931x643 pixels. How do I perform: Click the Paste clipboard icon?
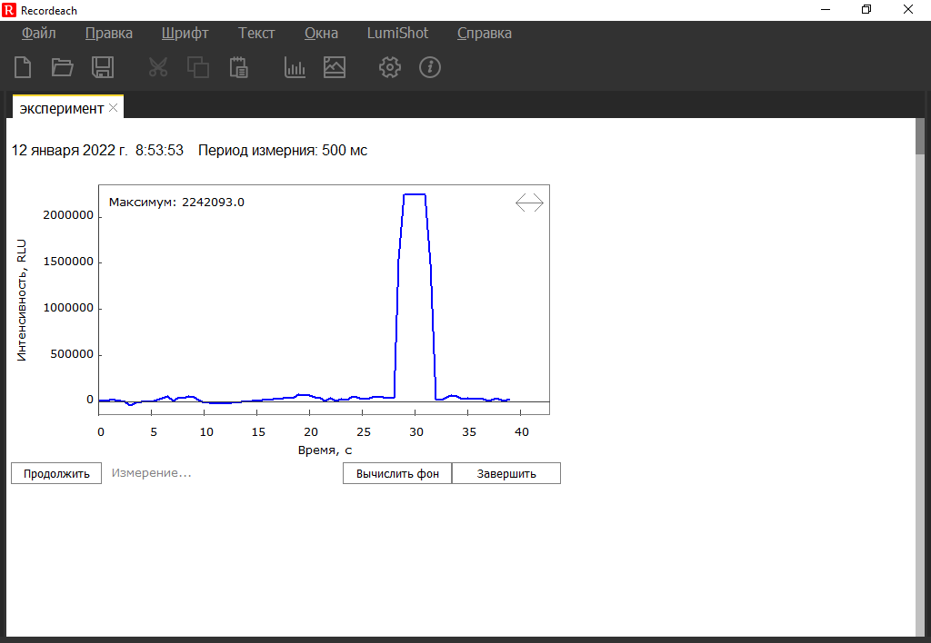point(238,67)
